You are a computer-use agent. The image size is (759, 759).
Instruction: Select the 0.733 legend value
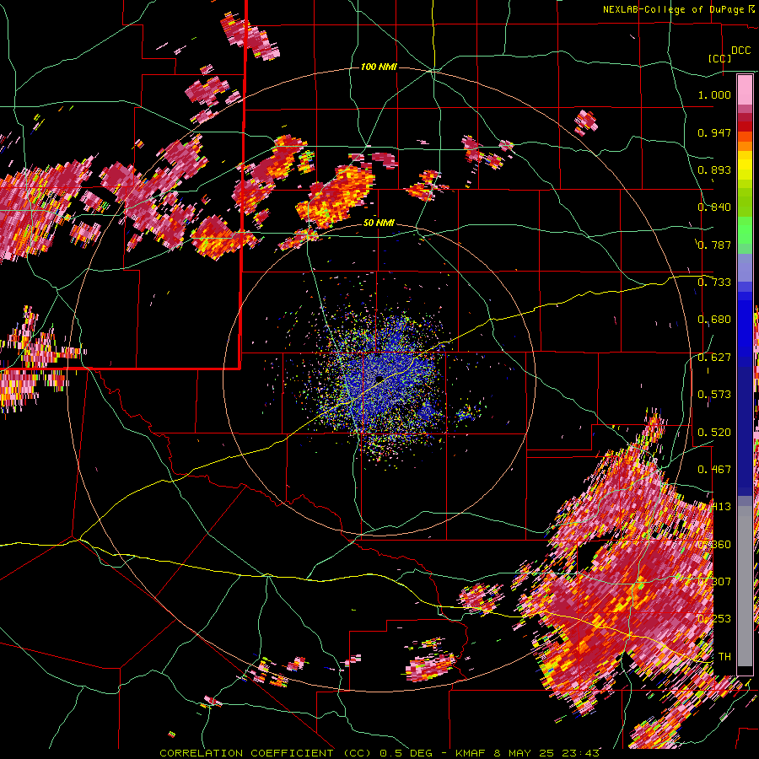point(714,283)
